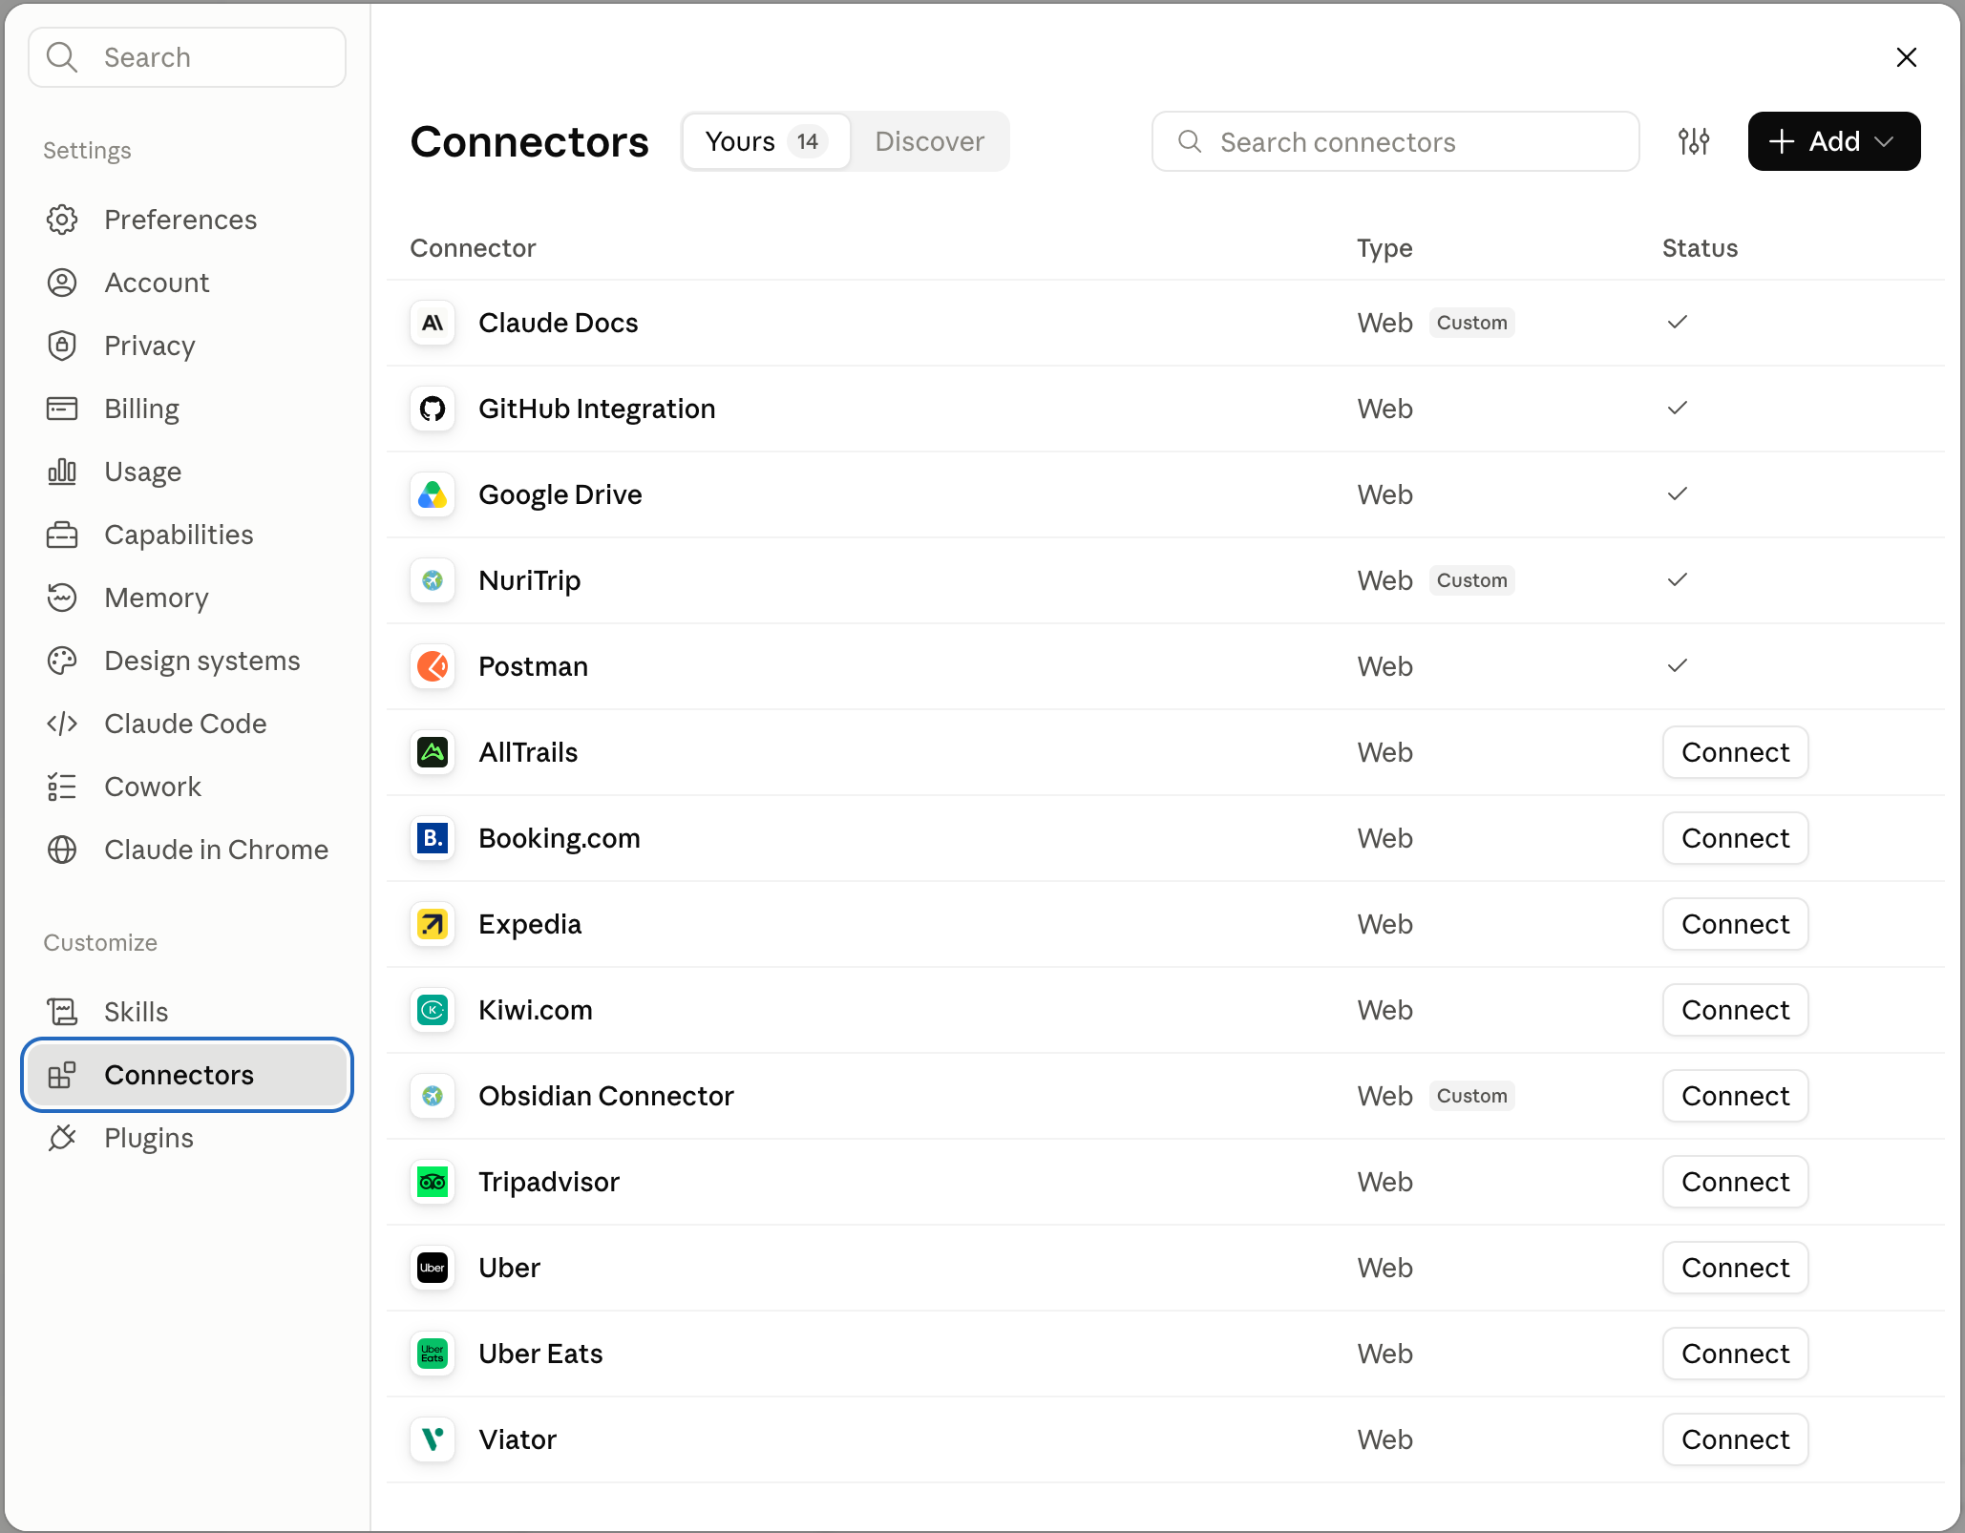Connect the AllTrails connector
Image resolution: width=1965 pixels, height=1533 pixels.
pyautogui.click(x=1735, y=752)
